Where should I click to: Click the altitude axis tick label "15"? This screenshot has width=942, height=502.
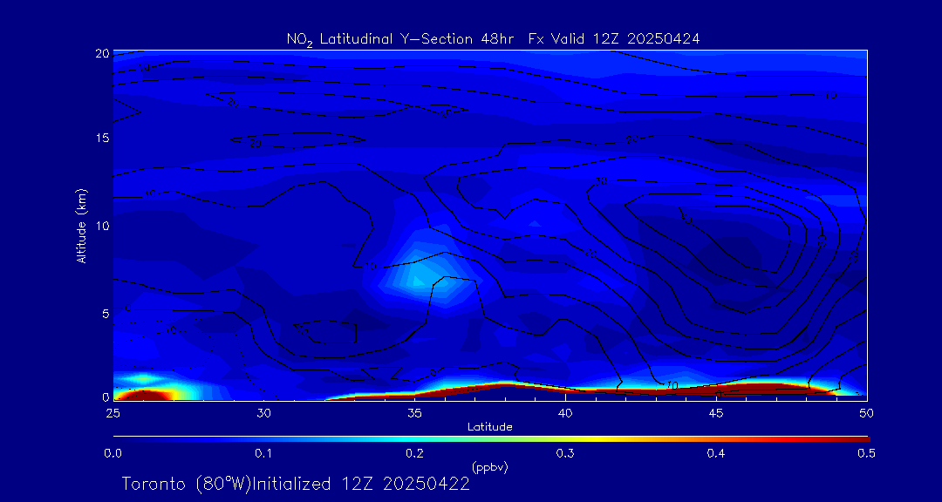coord(103,138)
